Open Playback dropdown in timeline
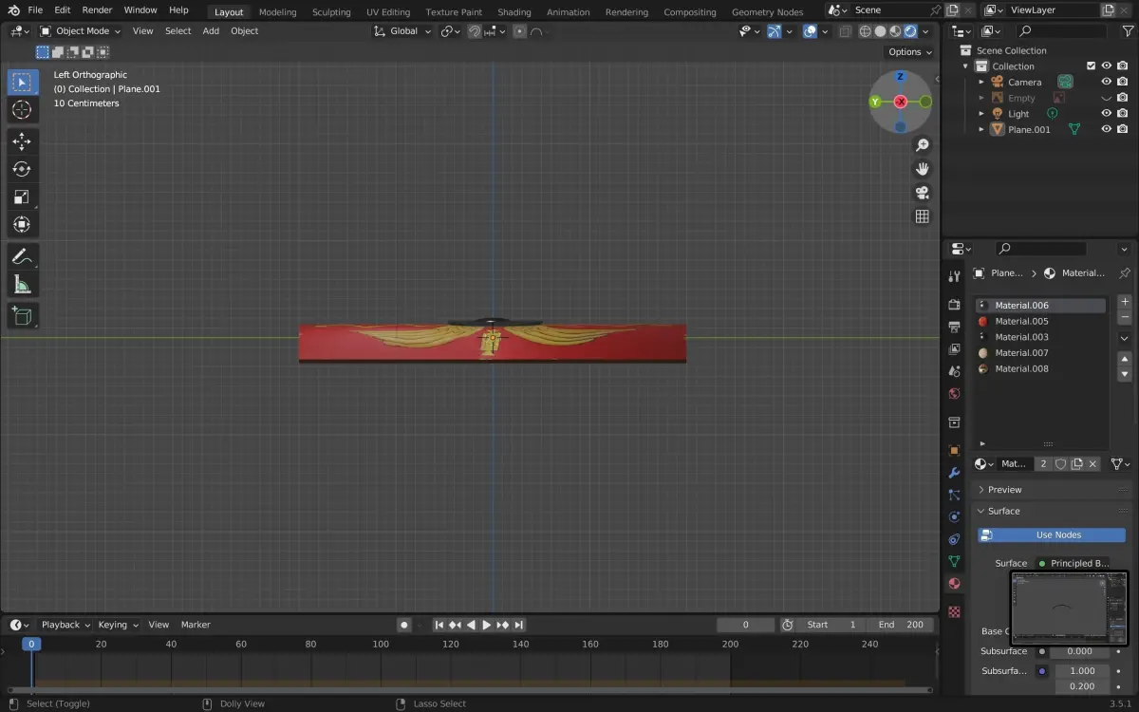 [65, 625]
